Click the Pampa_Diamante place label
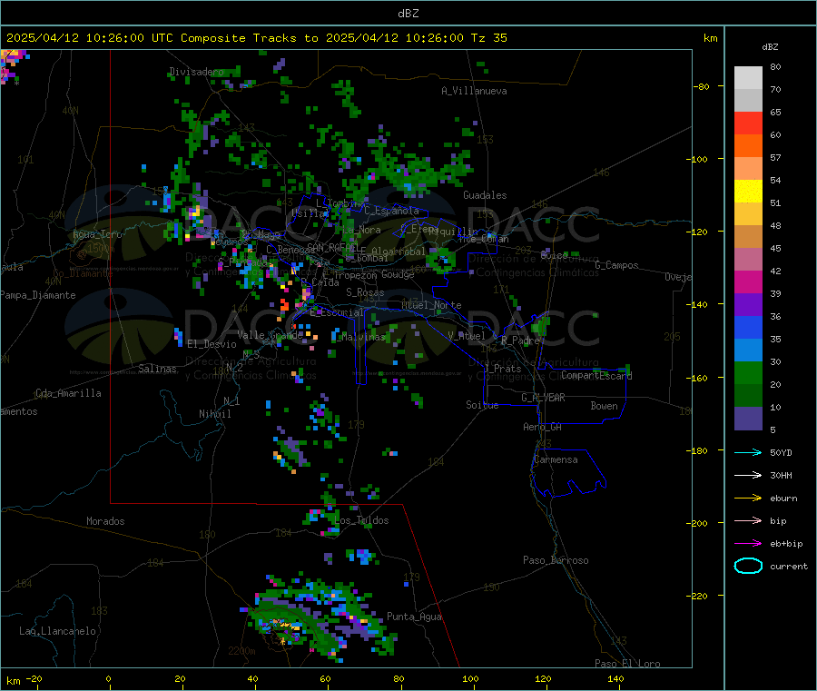817x691 pixels. (38, 295)
